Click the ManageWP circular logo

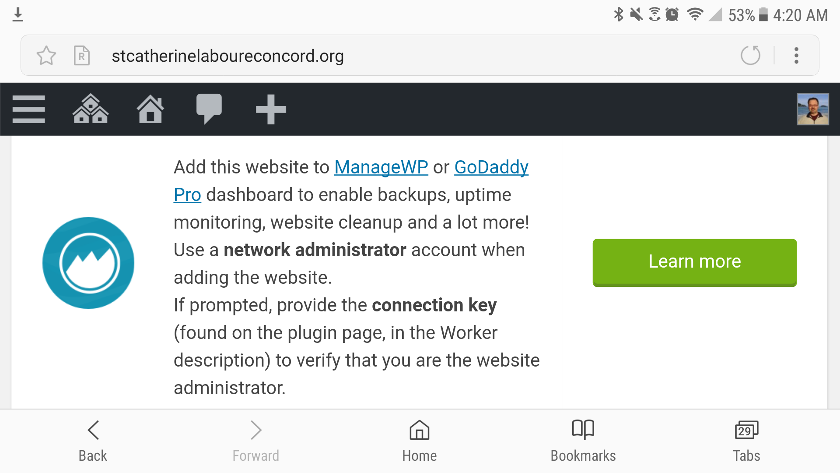tap(88, 263)
